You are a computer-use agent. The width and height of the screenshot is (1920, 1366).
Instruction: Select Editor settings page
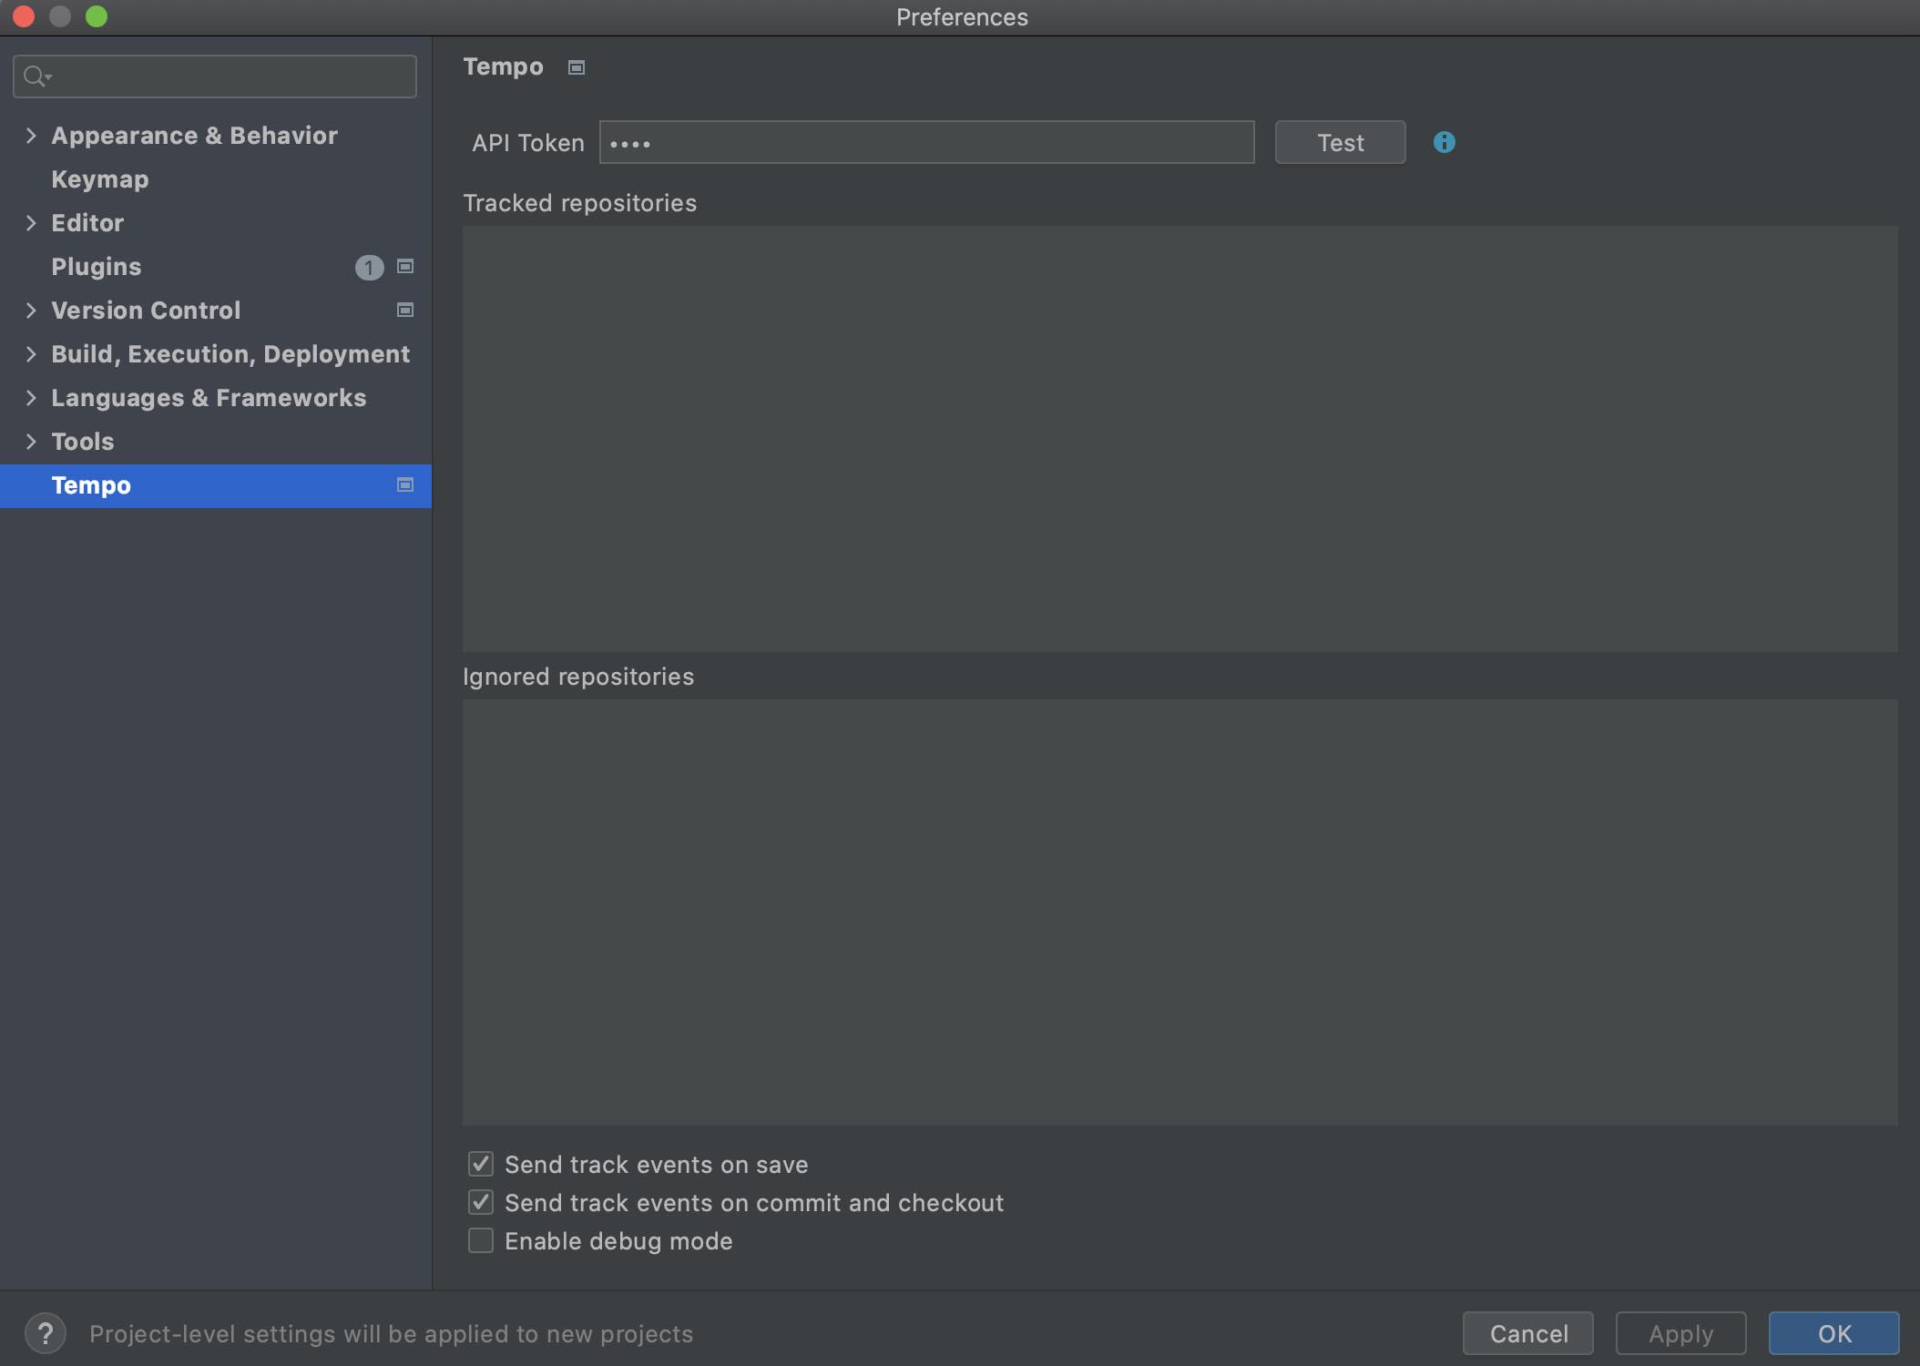[87, 222]
